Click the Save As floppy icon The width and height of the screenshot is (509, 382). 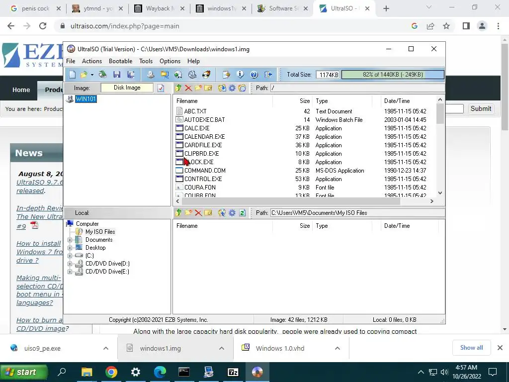(x=131, y=75)
